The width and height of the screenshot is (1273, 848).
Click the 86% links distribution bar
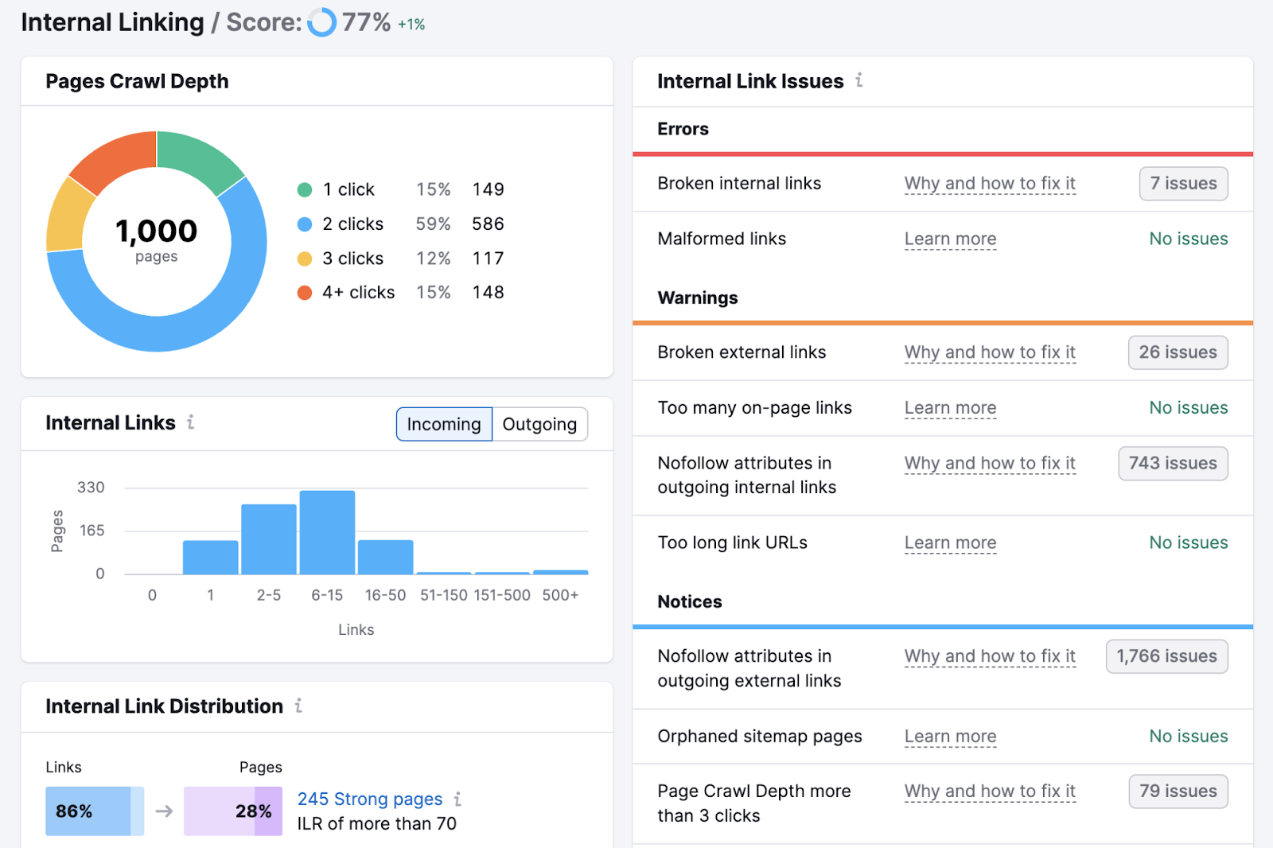94,811
